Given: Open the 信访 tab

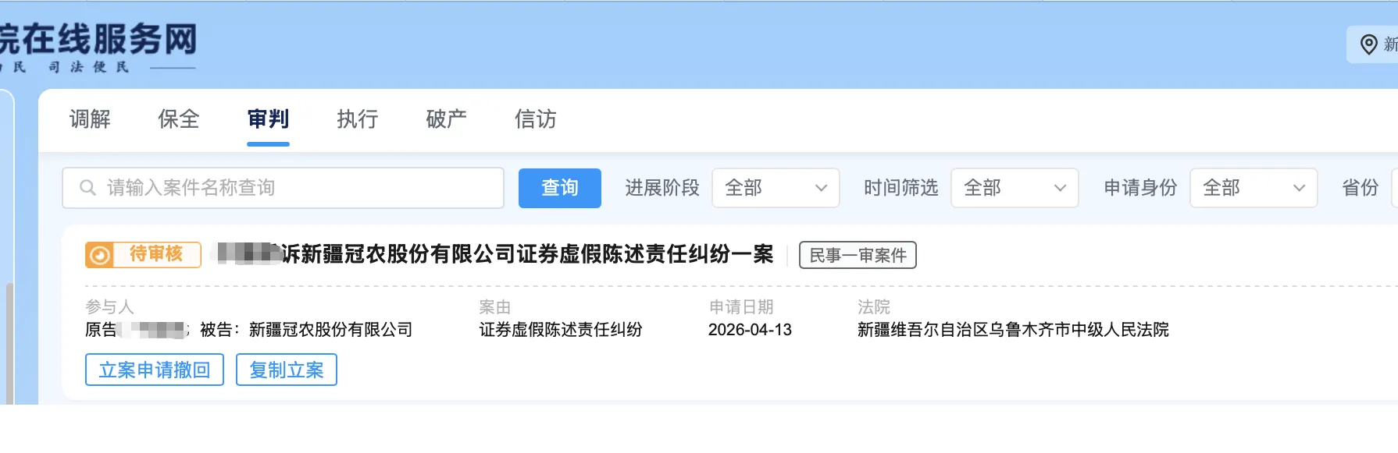Looking at the screenshot, I should [x=535, y=119].
